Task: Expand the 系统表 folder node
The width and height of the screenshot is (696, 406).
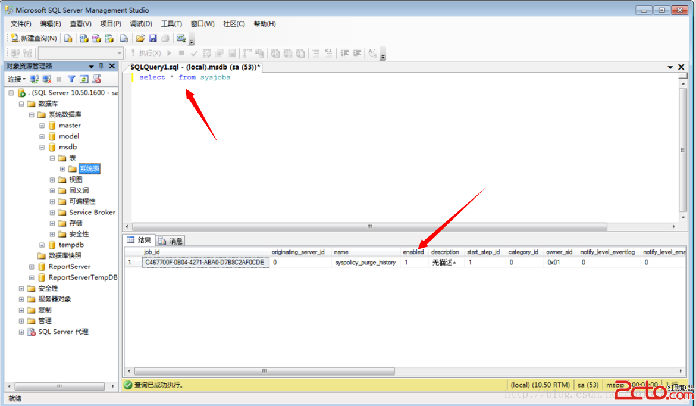Action: 62,169
